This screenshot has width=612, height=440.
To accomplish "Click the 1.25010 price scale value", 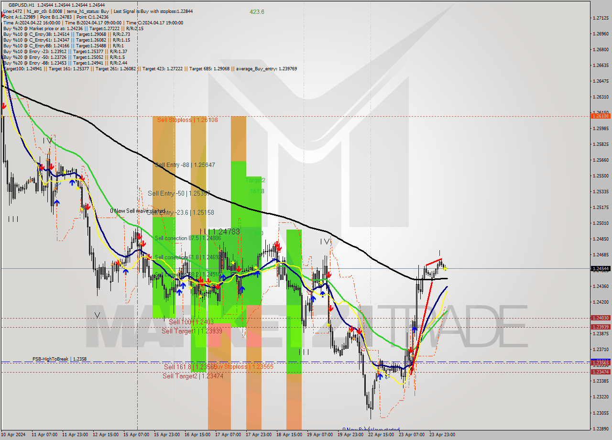I will [x=600, y=223].
